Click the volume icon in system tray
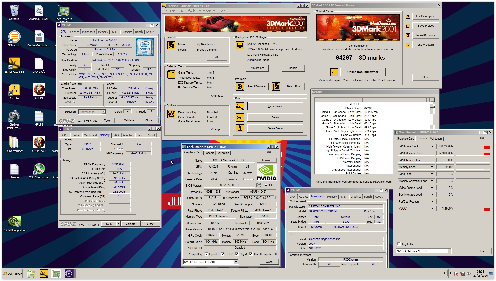 (x=469, y=274)
